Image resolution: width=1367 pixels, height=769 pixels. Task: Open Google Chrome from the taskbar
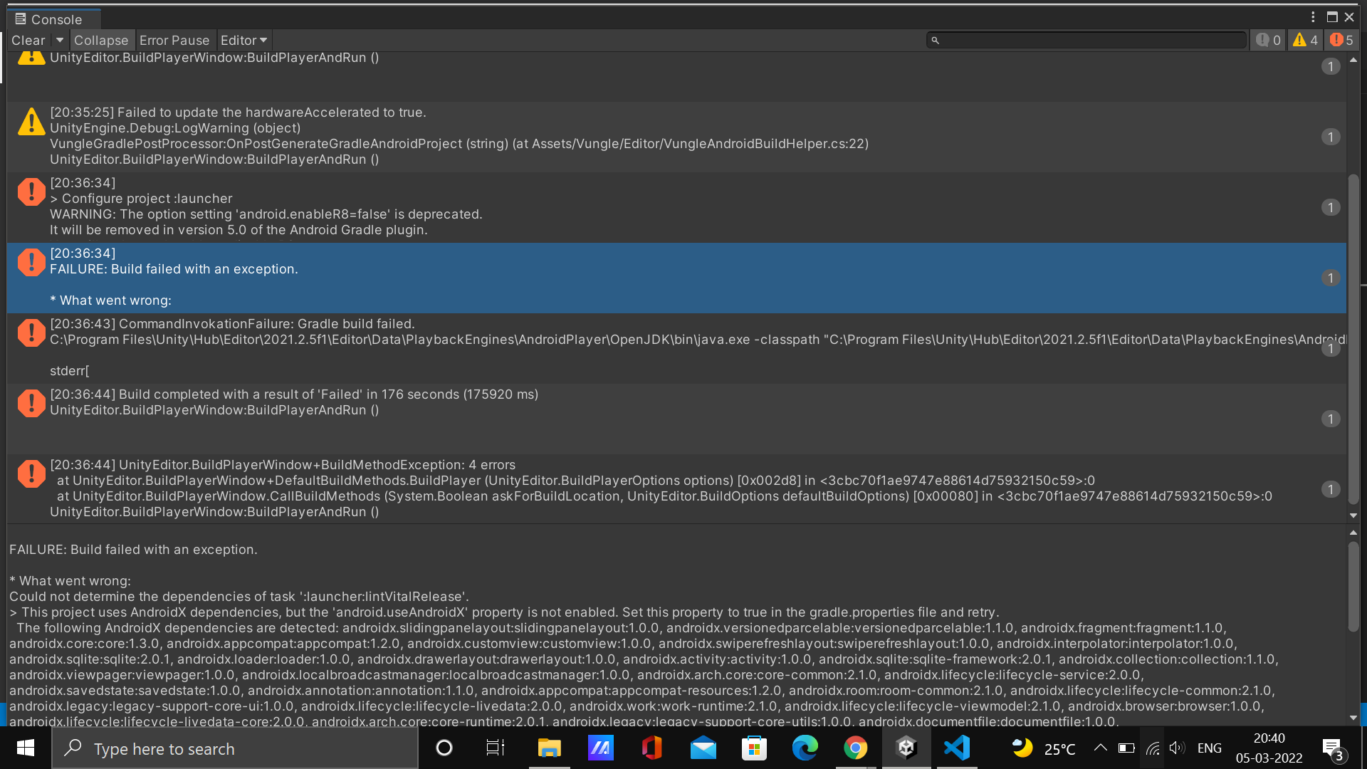[x=856, y=748]
